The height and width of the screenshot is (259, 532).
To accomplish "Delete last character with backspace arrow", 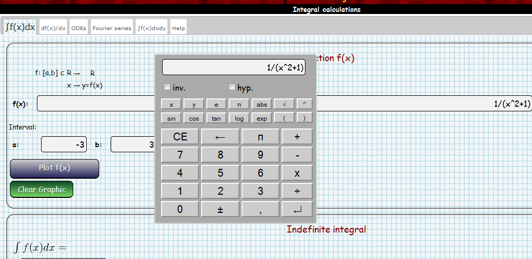I will coord(220,137).
